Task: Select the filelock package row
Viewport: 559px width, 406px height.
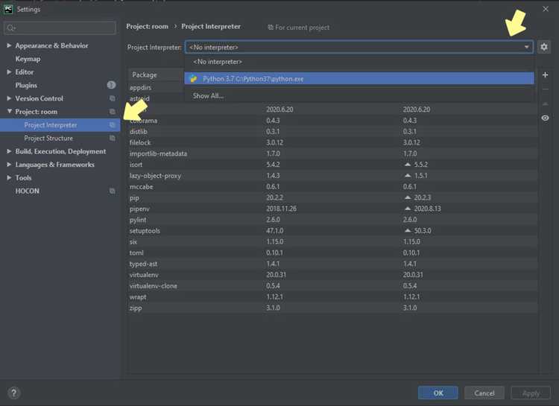Action: point(332,142)
